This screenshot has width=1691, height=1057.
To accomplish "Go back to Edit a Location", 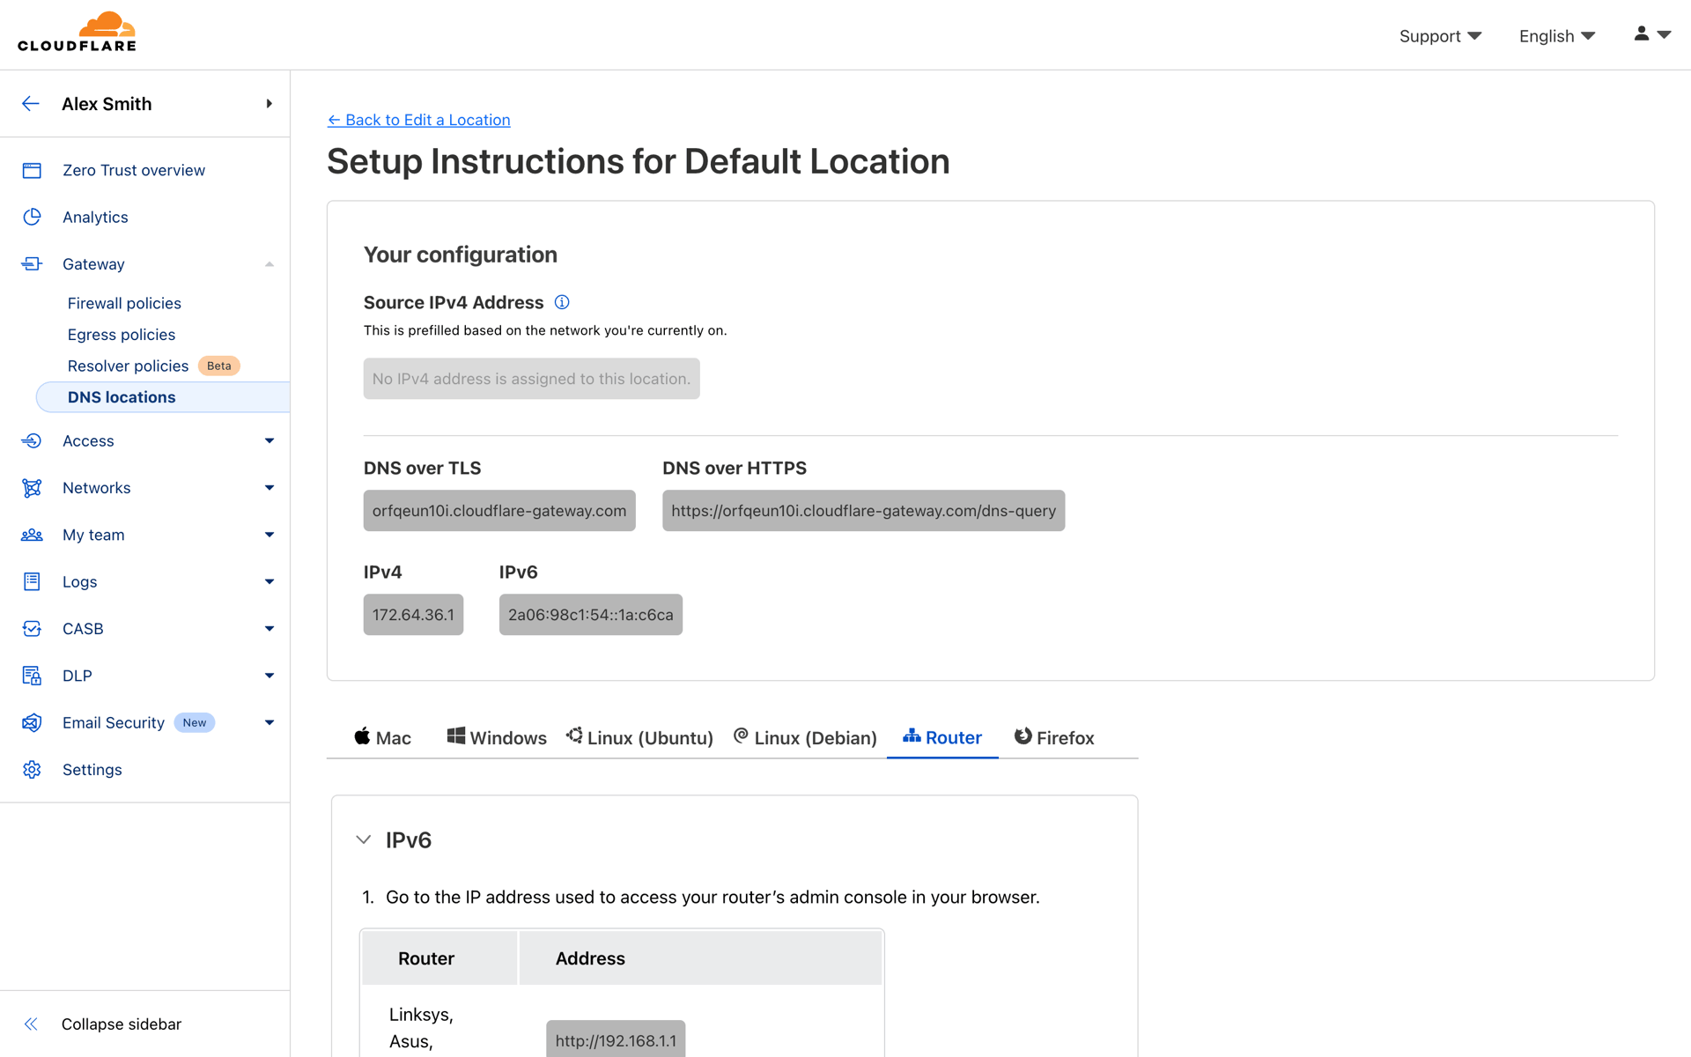I will 418,120.
